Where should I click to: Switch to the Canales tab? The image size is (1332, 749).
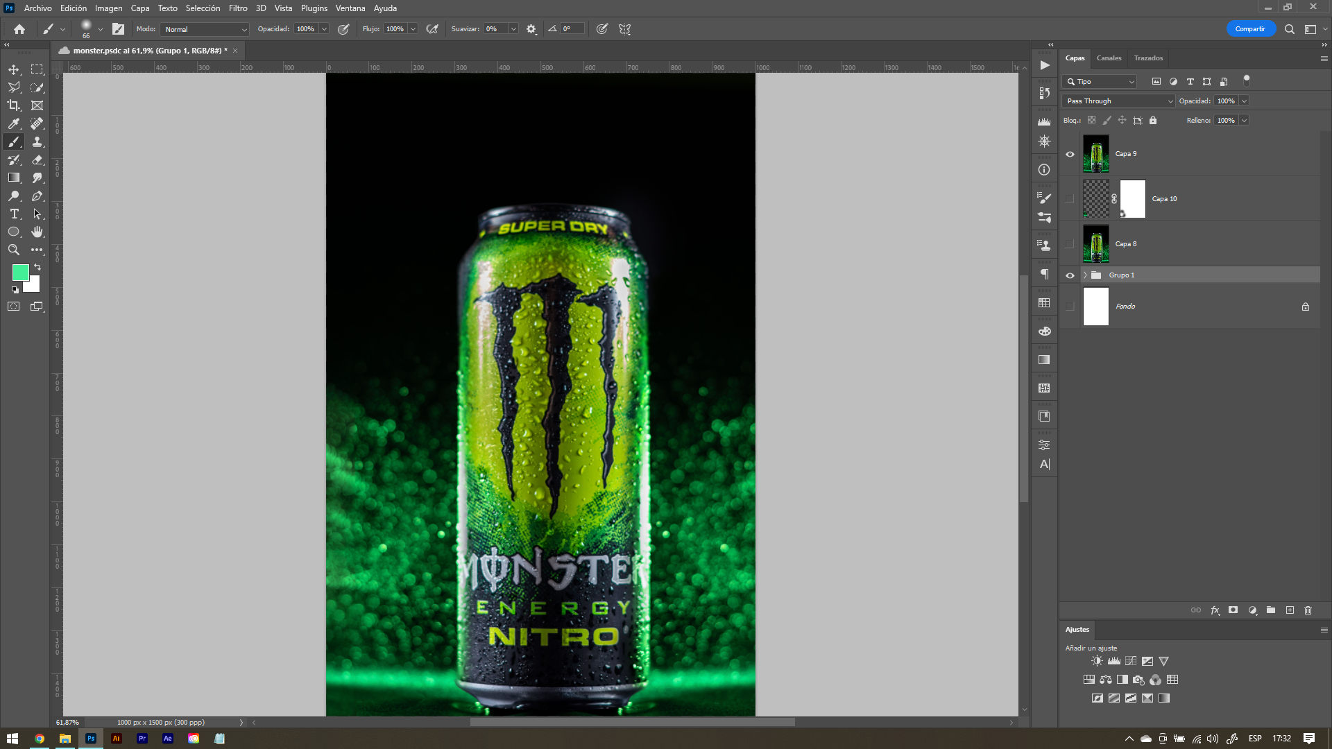[x=1109, y=58]
